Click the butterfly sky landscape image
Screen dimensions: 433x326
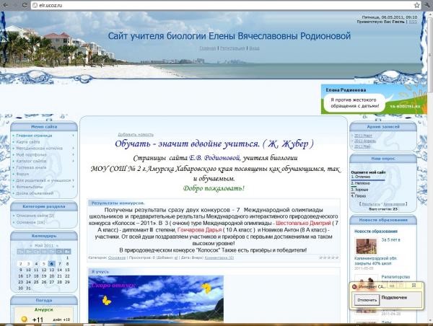pos(156,299)
